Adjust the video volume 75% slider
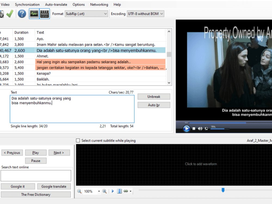The width and height of the screenshot is (272, 204). click(220, 129)
